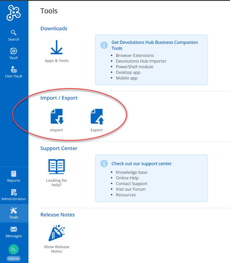Screen dimensions: 230x263
Task: Show Release Notes via party icon
Action: coord(57,233)
